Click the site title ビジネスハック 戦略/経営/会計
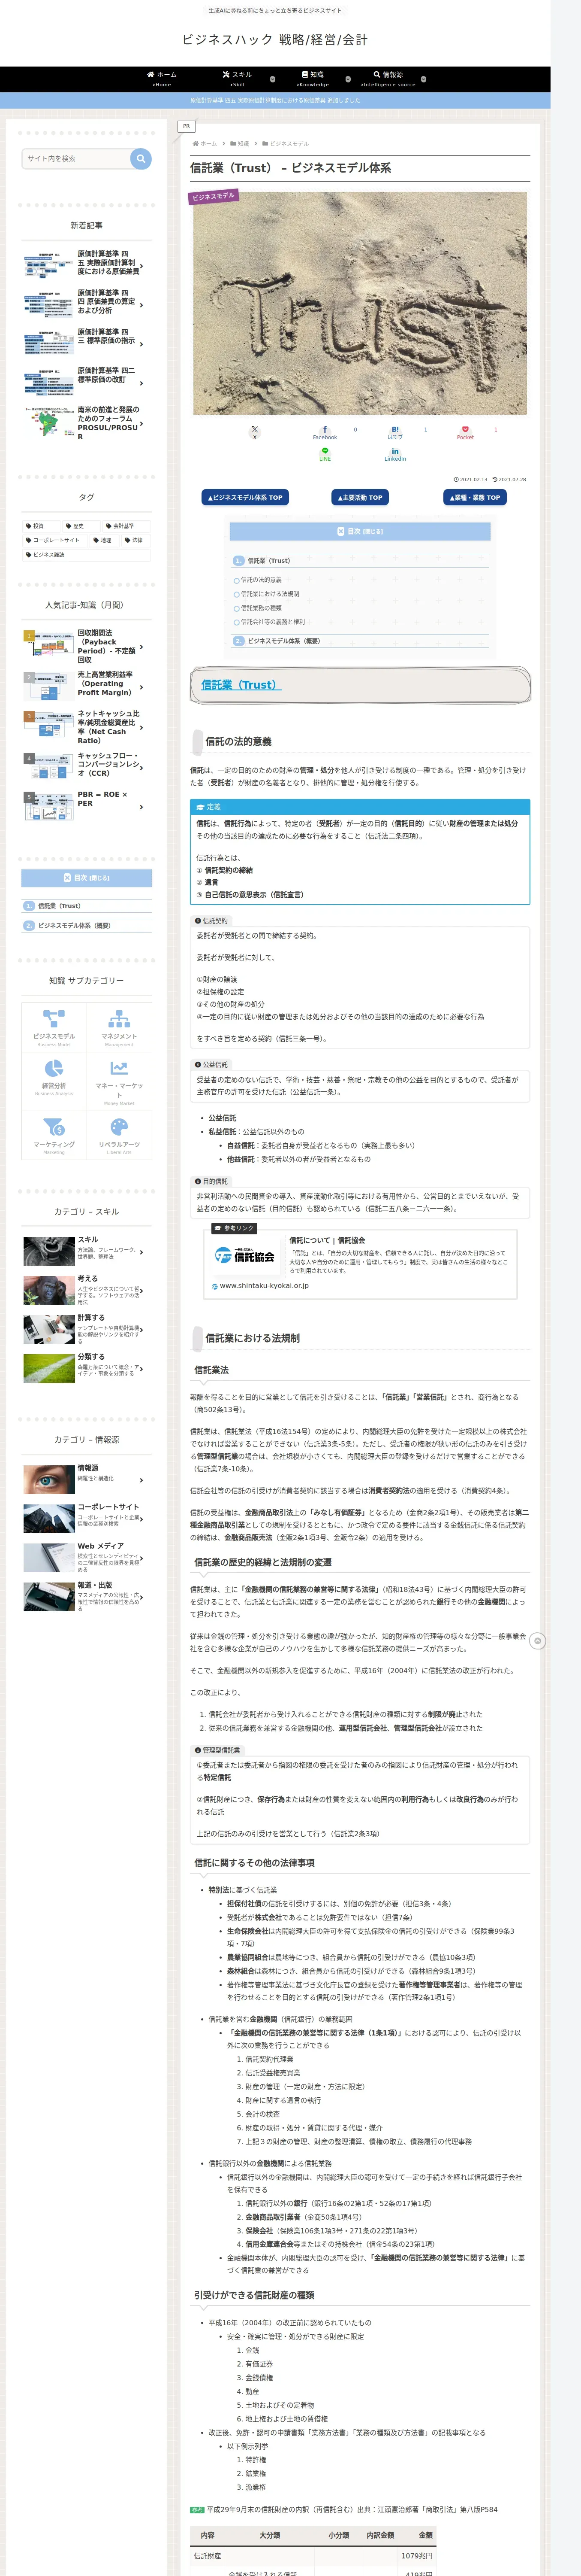The image size is (581, 2576). [274, 40]
